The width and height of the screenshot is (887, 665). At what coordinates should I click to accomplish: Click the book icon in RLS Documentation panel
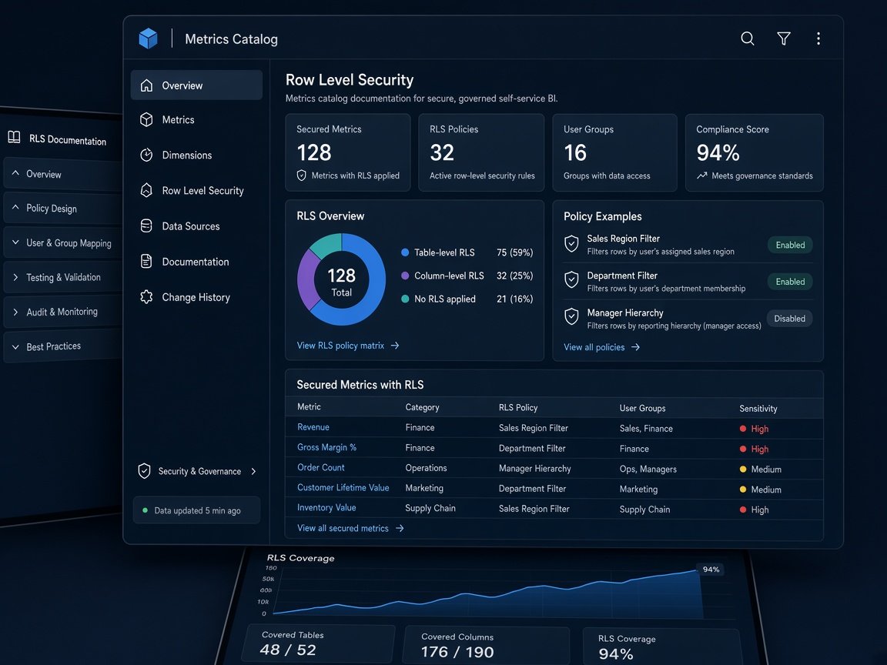tap(14, 137)
